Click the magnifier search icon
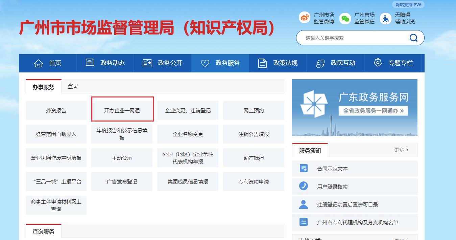This screenshot has height=240, width=456. [414, 38]
